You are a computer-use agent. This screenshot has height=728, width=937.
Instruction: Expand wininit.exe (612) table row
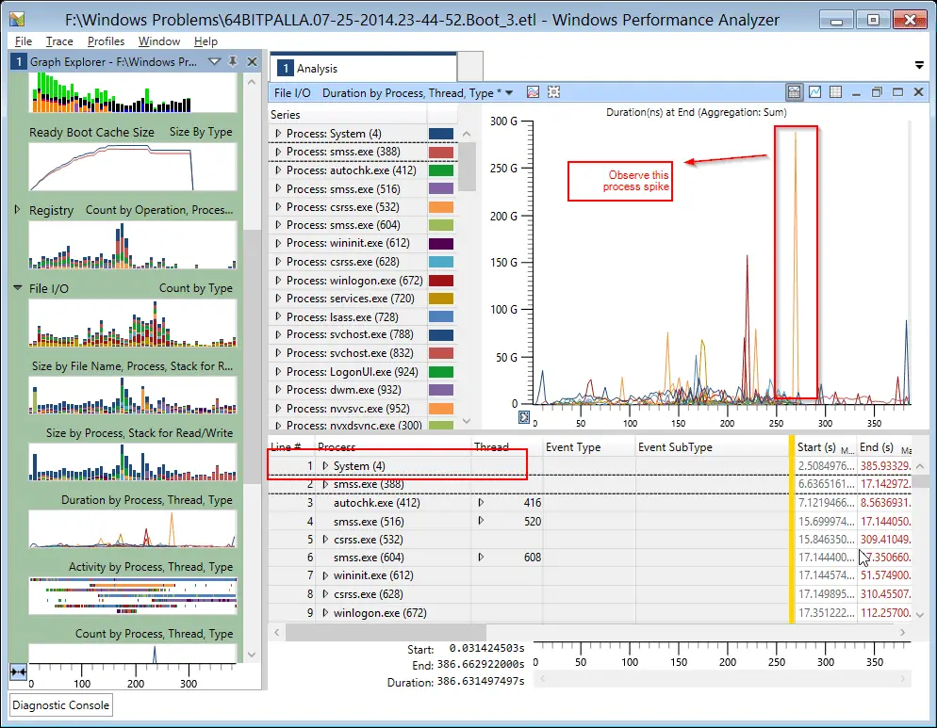click(325, 575)
